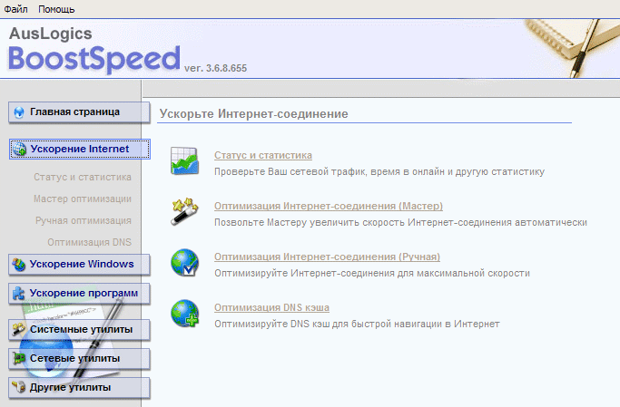
Task: Click the globe with green plus icon in the main panel
Action: (x=184, y=314)
